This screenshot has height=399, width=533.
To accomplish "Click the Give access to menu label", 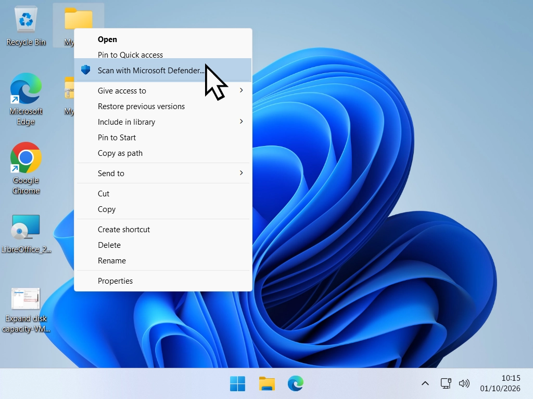I will click(122, 91).
